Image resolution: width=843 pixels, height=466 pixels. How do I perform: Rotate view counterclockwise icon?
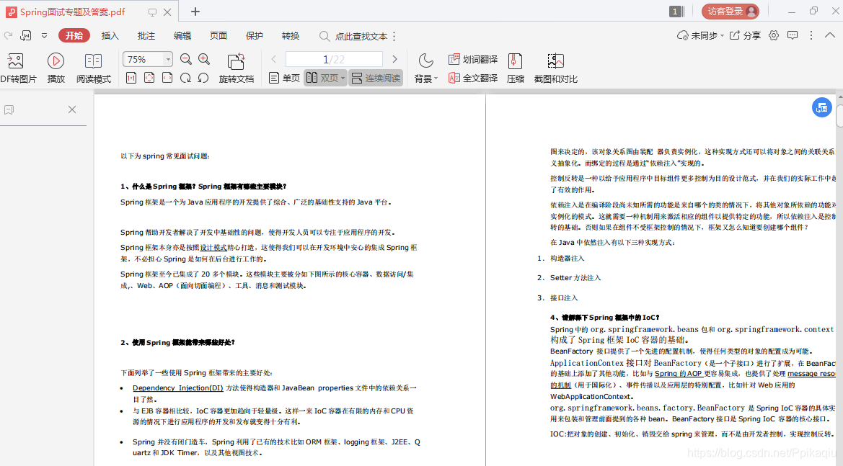pyautogui.click(x=203, y=79)
